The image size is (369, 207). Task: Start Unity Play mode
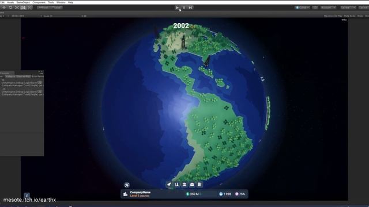click(177, 7)
